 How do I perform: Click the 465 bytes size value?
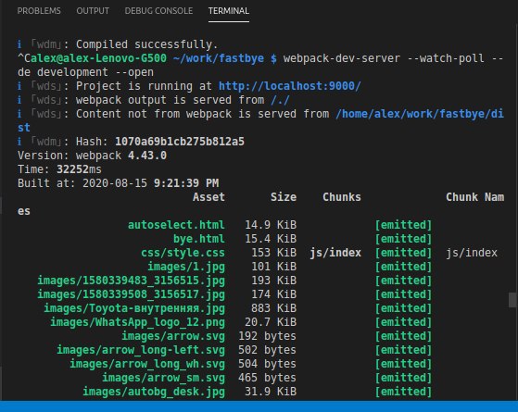pyautogui.click(x=267, y=378)
